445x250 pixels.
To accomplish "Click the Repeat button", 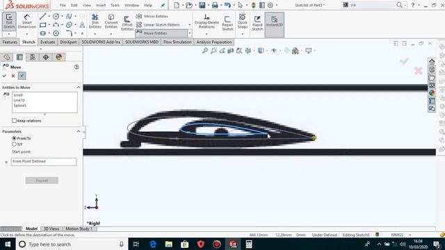I will (x=42, y=181).
